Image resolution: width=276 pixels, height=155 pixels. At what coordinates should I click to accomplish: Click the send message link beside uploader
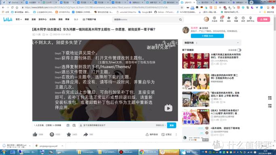pos(204,28)
